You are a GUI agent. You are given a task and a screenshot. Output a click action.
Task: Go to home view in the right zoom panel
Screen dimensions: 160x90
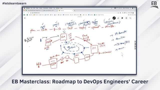[135, 44]
